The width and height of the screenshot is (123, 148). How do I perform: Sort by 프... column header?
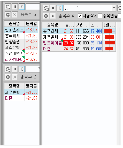tap(96, 25)
